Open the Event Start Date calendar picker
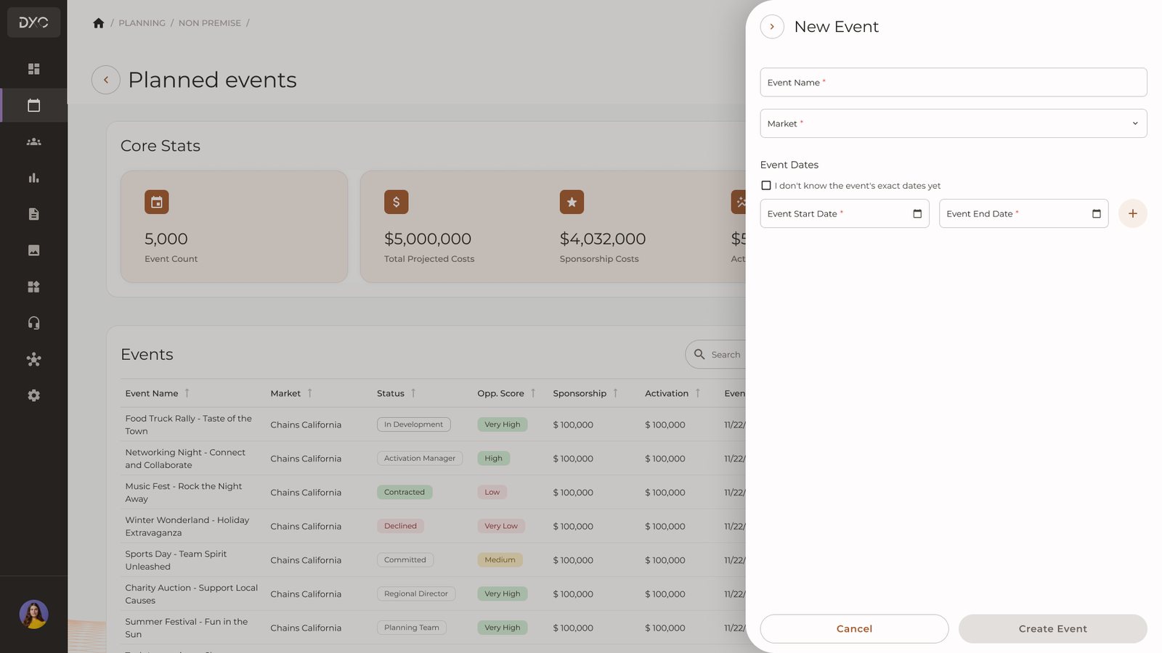 tap(917, 213)
